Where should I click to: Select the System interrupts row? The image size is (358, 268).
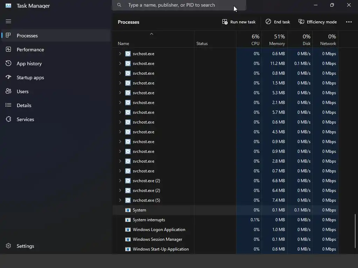(x=225, y=220)
